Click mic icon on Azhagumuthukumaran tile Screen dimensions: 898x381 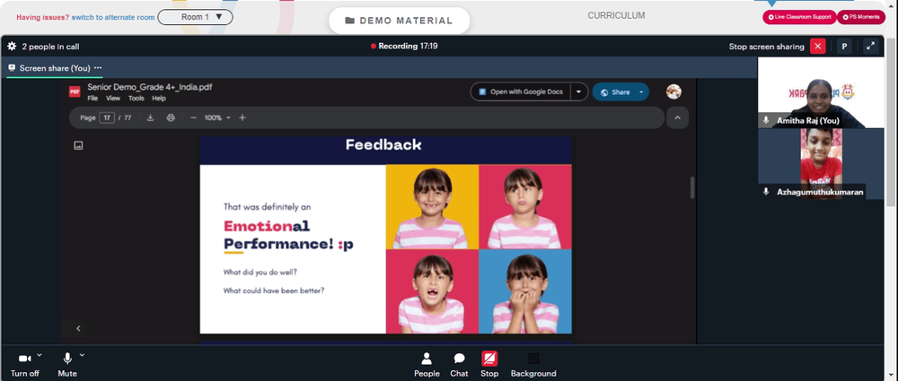(766, 192)
